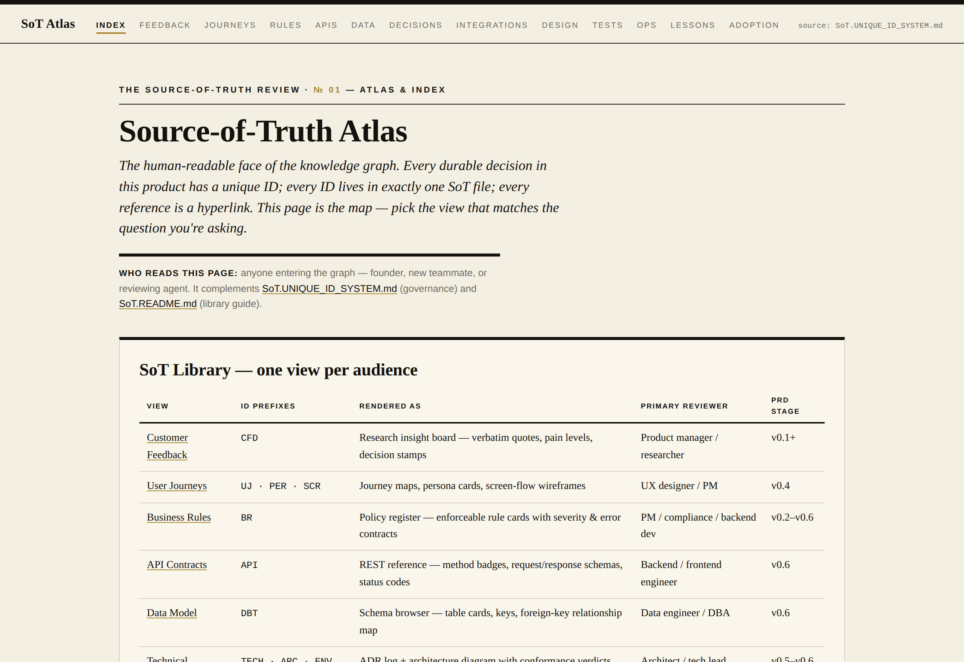Open the SoT Atlas home logo

48,24
